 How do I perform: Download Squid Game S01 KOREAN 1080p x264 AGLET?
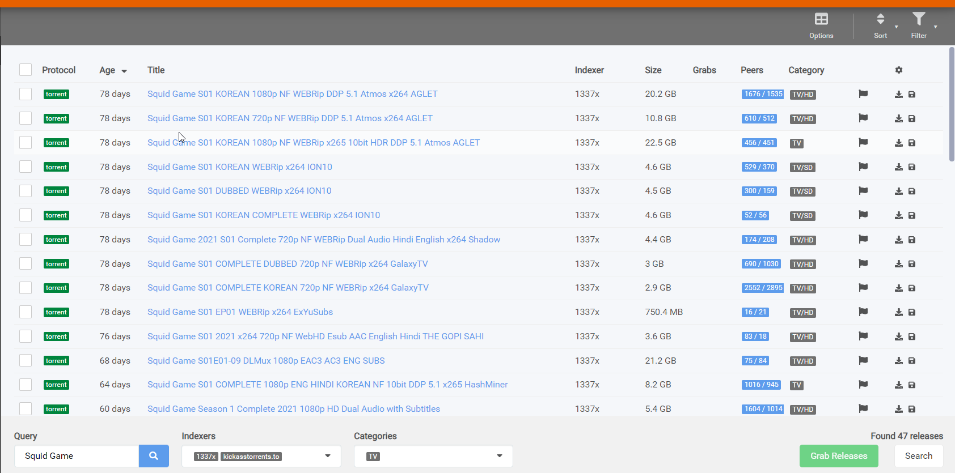[x=899, y=95]
